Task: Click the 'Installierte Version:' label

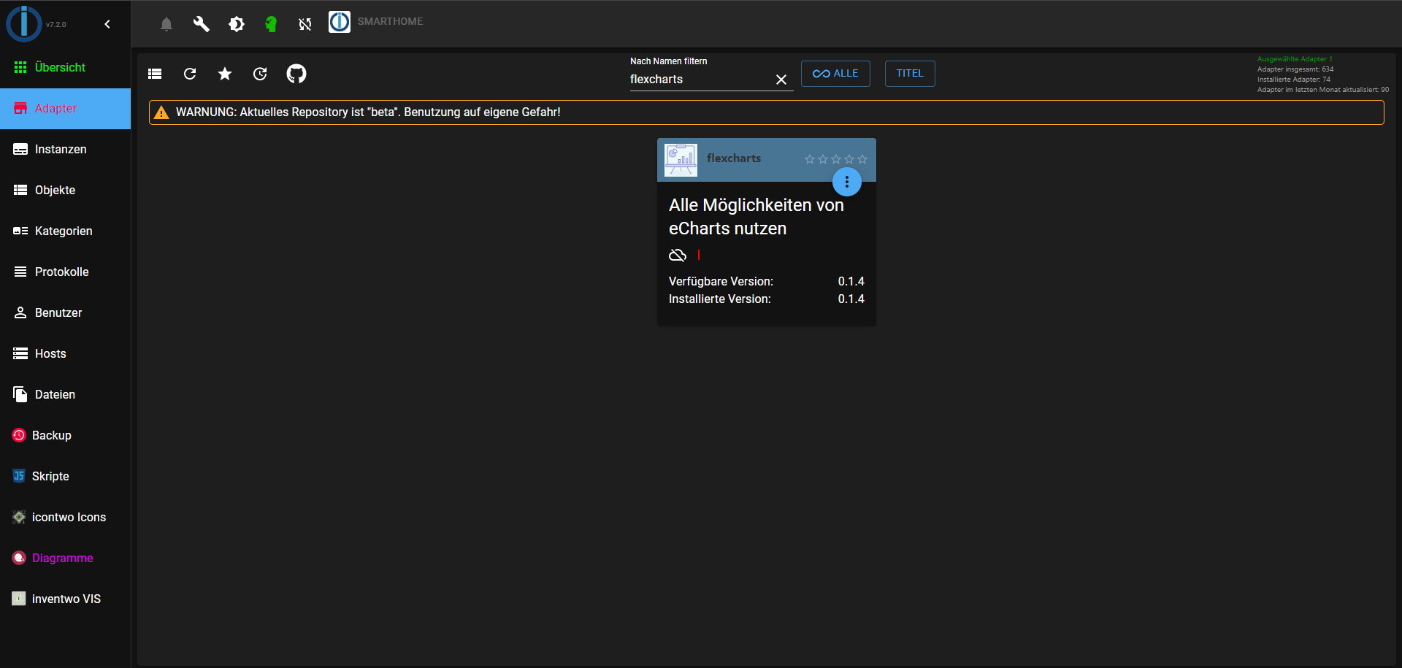Action: [720, 299]
